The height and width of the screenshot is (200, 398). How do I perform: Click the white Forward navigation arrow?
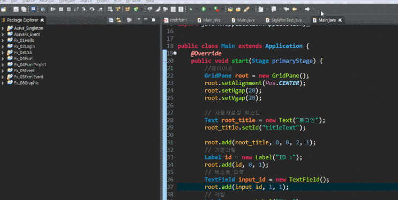click(x=307, y=10)
